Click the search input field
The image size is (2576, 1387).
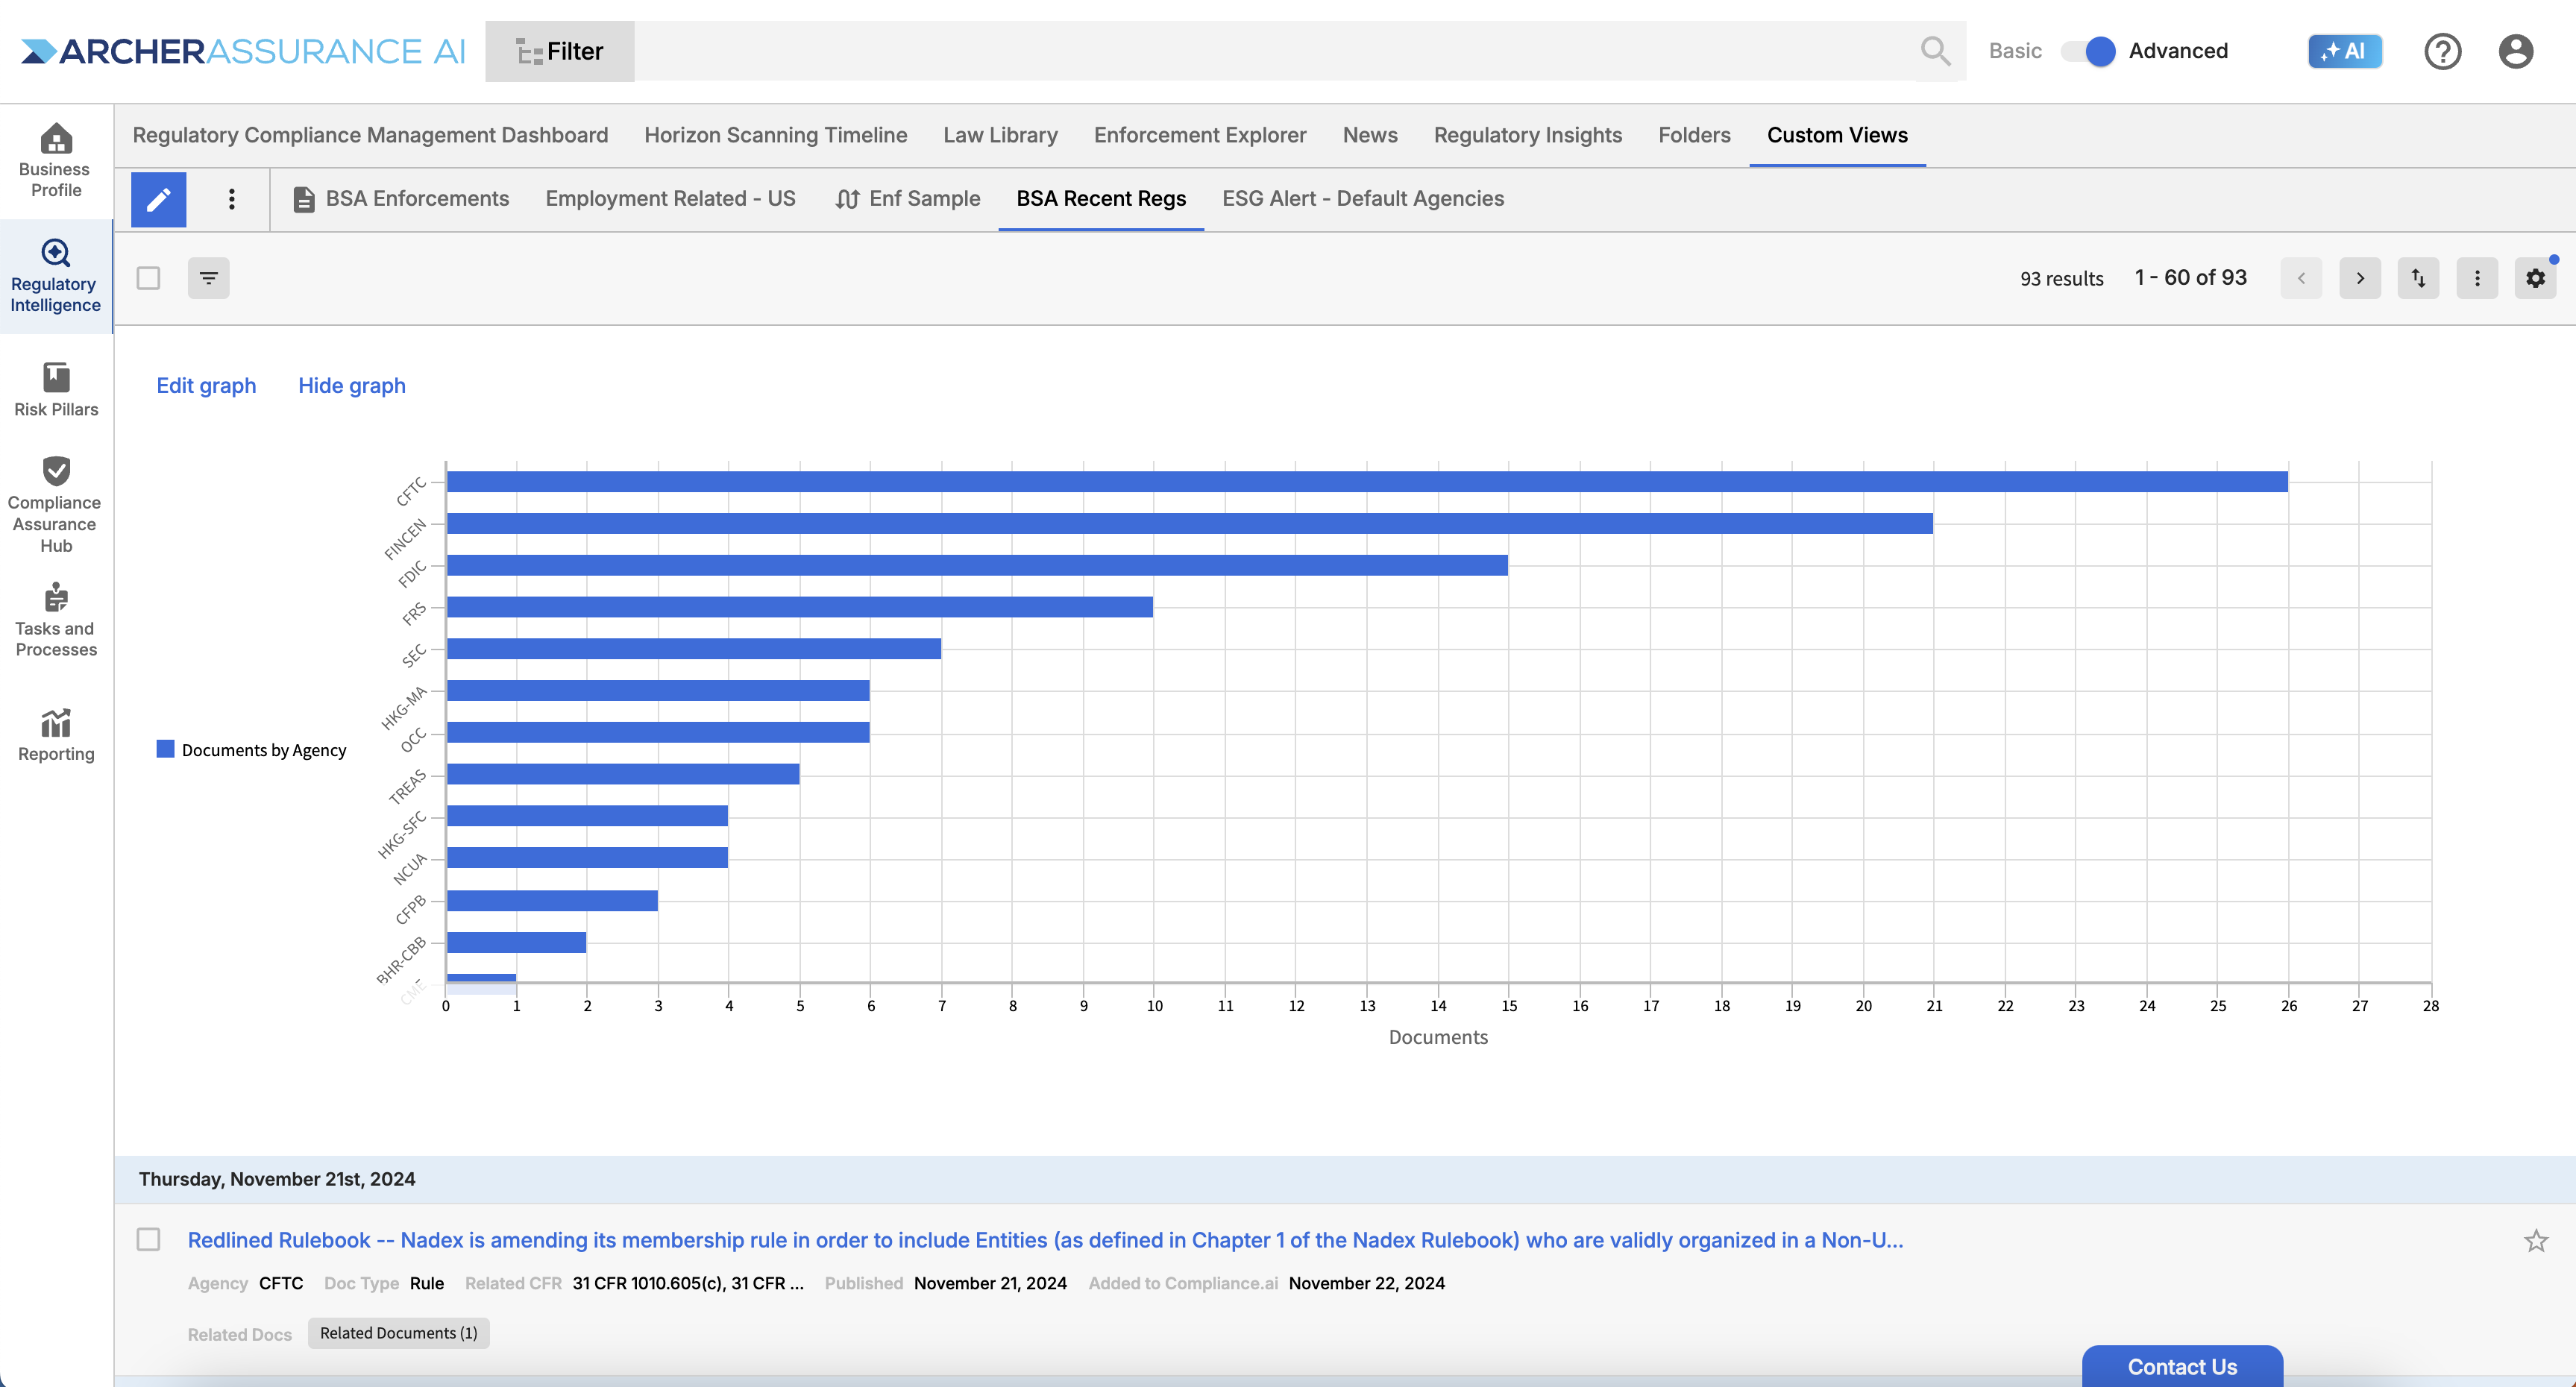tap(1276, 51)
